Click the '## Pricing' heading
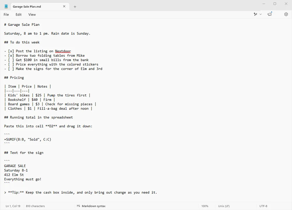The image size is (292, 210). pyautogui.click(x=14, y=78)
